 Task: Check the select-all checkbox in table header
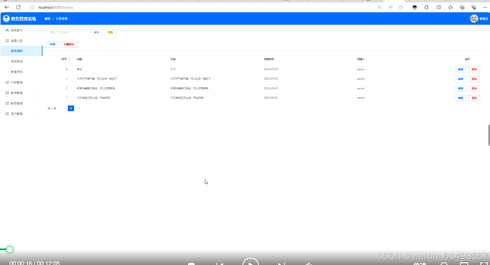point(52,59)
